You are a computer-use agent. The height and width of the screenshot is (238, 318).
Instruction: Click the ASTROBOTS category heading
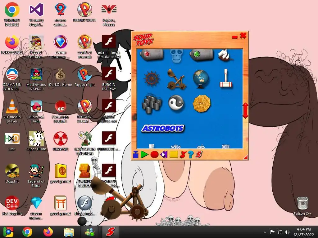coord(163,128)
